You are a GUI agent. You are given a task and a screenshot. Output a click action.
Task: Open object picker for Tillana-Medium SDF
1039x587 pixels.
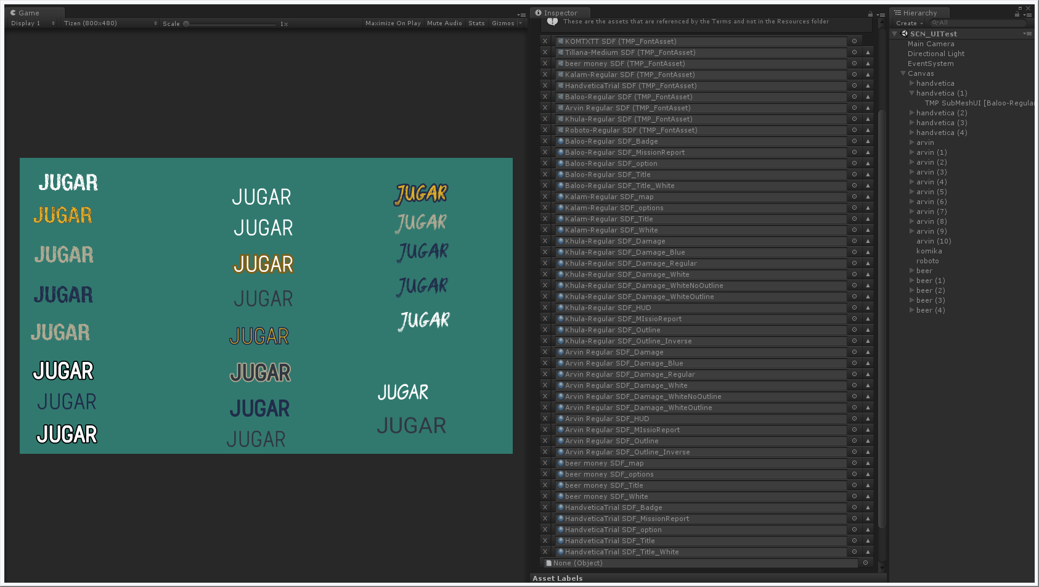coord(854,52)
